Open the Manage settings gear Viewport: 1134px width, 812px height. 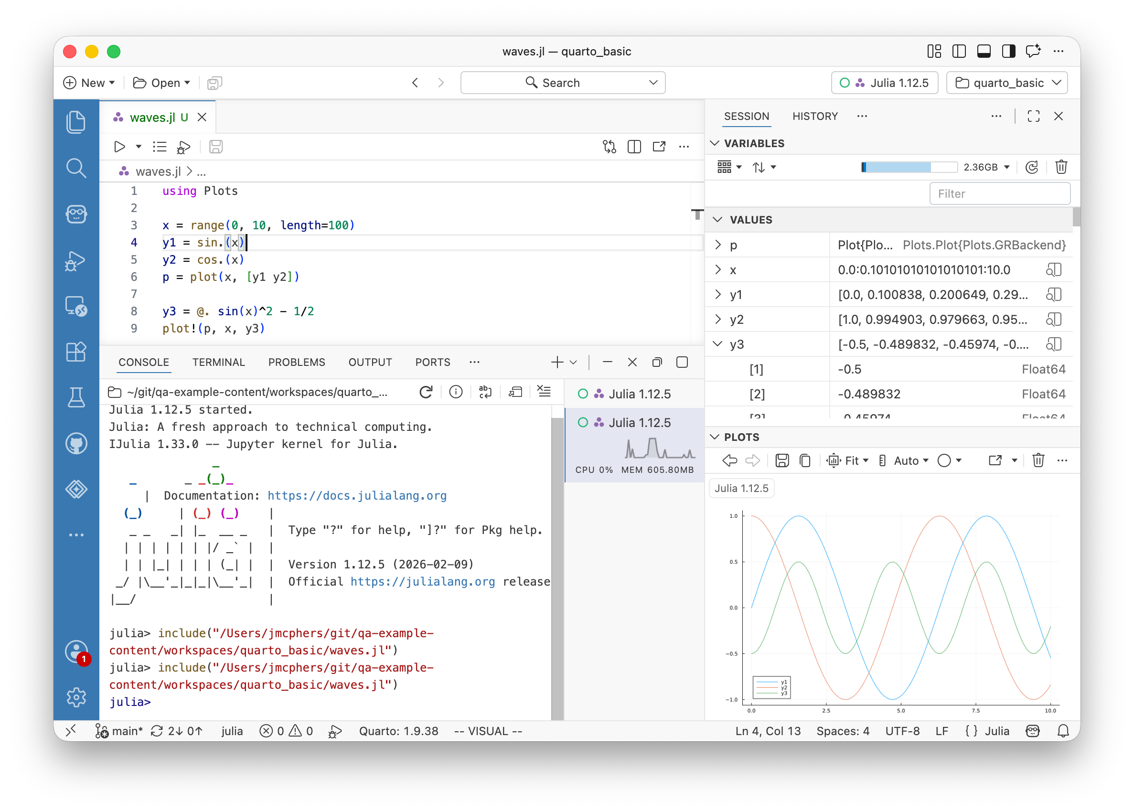pyautogui.click(x=76, y=697)
